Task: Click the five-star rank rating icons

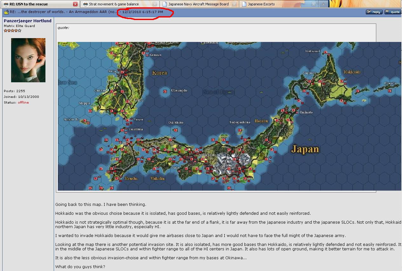Action: (x=12, y=30)
